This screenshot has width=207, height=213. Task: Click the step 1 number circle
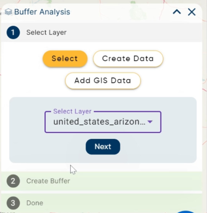(13, 33)
